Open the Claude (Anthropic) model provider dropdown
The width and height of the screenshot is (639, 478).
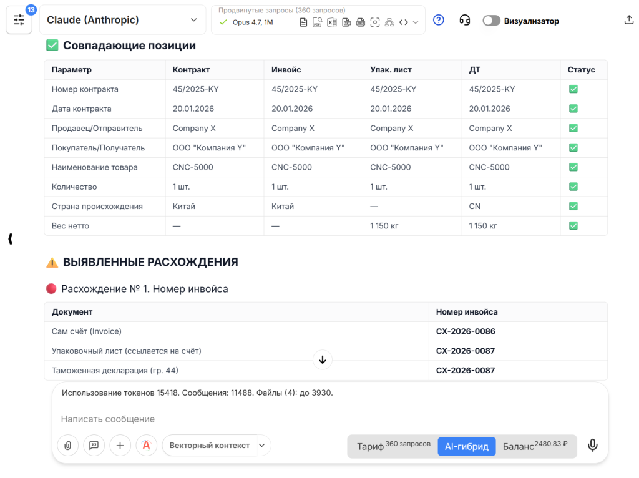click(x=122, y=20)
